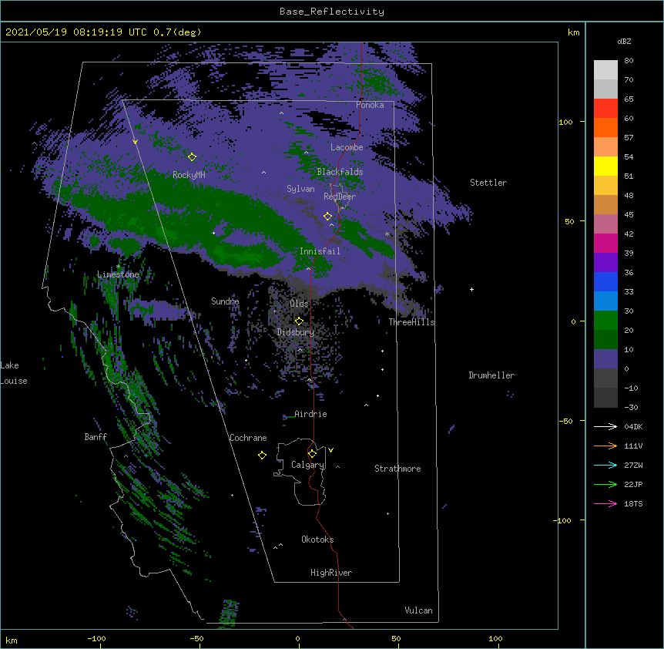This screenshot has width=664, height=649.
Task: Pick the red swatch in dBZ scale
Action: coord(605,109)
